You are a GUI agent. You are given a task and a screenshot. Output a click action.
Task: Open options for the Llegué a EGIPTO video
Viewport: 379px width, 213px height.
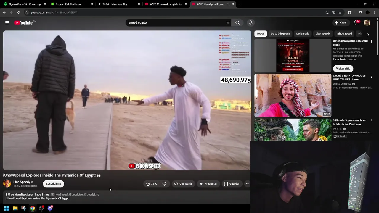click(371, 76)
